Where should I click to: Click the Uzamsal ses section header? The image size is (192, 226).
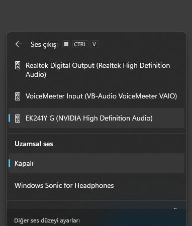point(34,144)
